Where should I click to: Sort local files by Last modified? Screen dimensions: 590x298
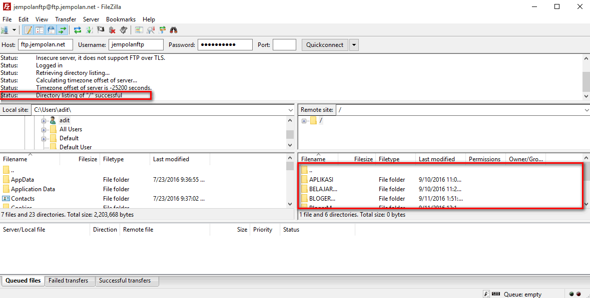pos(180,159)
